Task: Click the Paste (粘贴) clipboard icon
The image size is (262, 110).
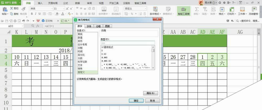Action: (5, 9)
